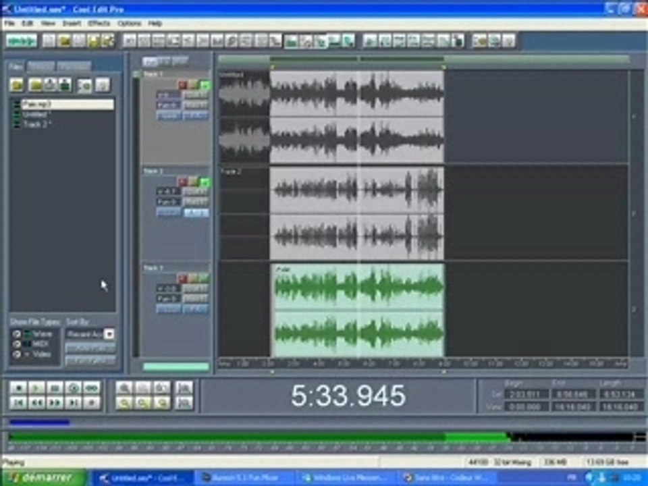Viewport: 648px width, 486px height.
Task: Open the Options menu
Action: 130,24
